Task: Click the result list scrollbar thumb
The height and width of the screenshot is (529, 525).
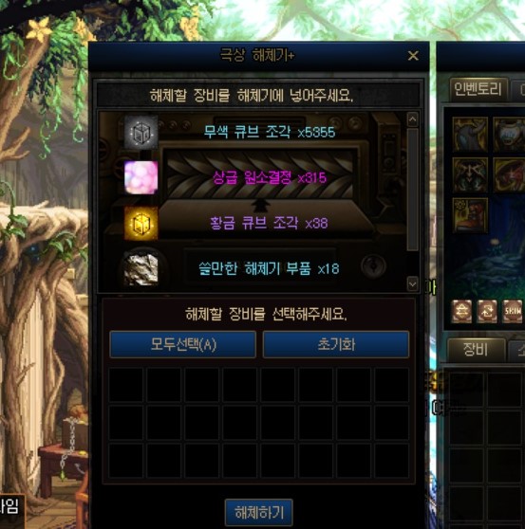Action: [x=412, y=190]
